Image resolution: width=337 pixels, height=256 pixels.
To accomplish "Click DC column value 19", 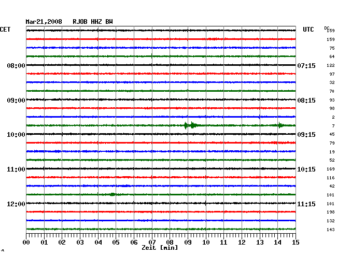I will [332, 152].
